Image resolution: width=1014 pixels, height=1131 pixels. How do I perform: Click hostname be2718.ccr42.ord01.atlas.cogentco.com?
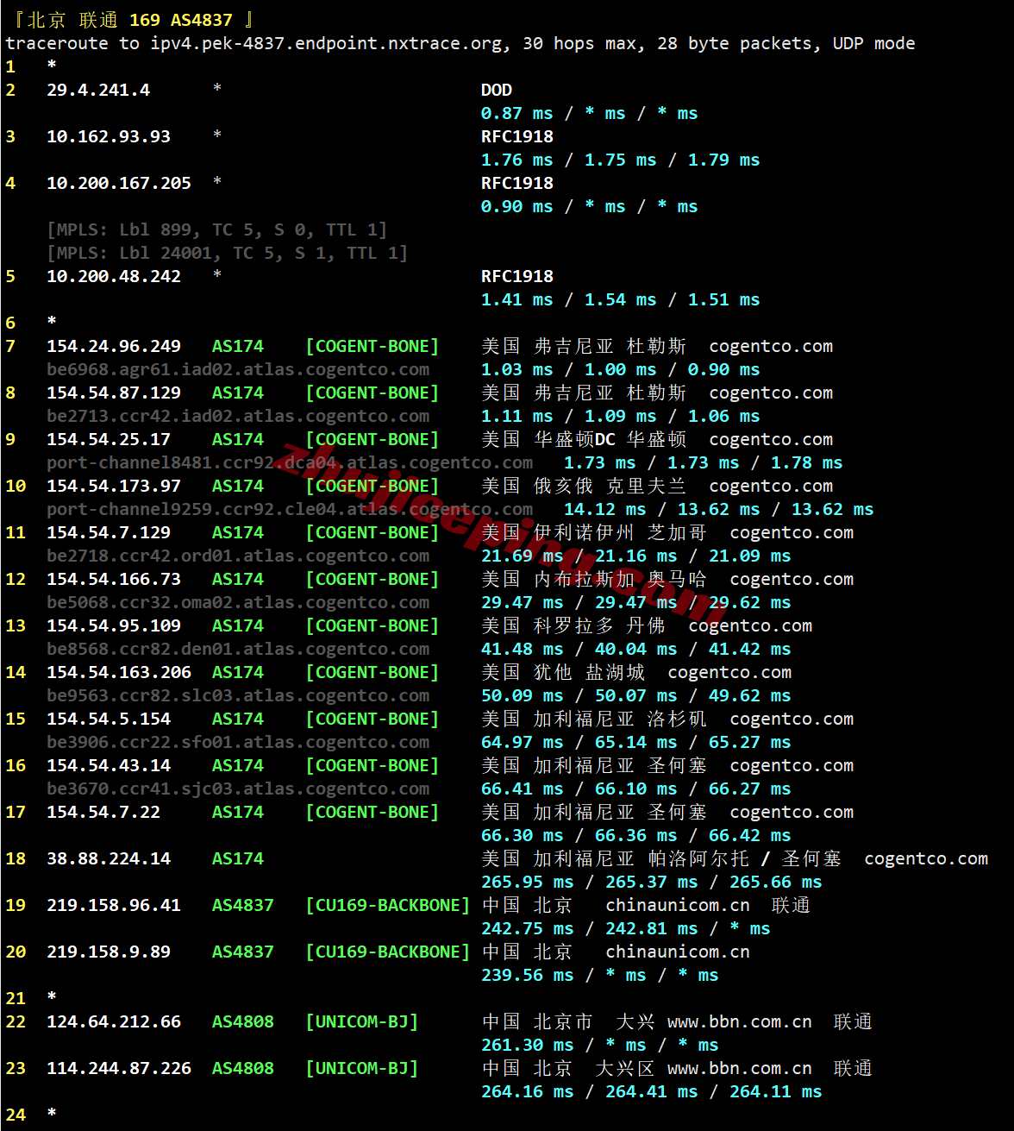(238, 556)
